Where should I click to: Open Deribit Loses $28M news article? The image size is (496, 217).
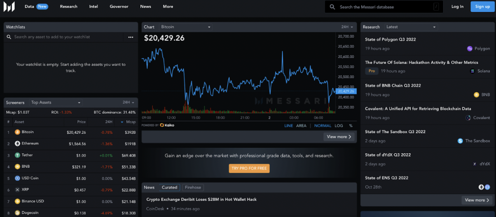pyautogui.click(x=201, y=199)
